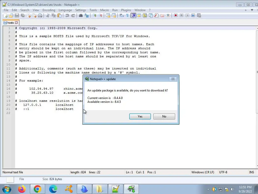Toggle INS insert mode in status bar
This screenshot has height=194, width=258.
252,172
